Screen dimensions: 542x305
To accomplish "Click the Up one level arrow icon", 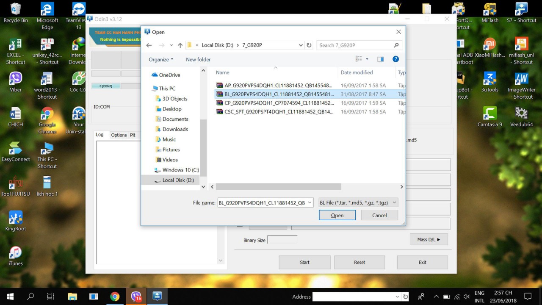I will (180, 45).
